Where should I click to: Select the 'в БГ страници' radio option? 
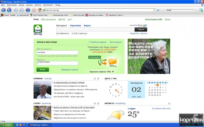73,33
